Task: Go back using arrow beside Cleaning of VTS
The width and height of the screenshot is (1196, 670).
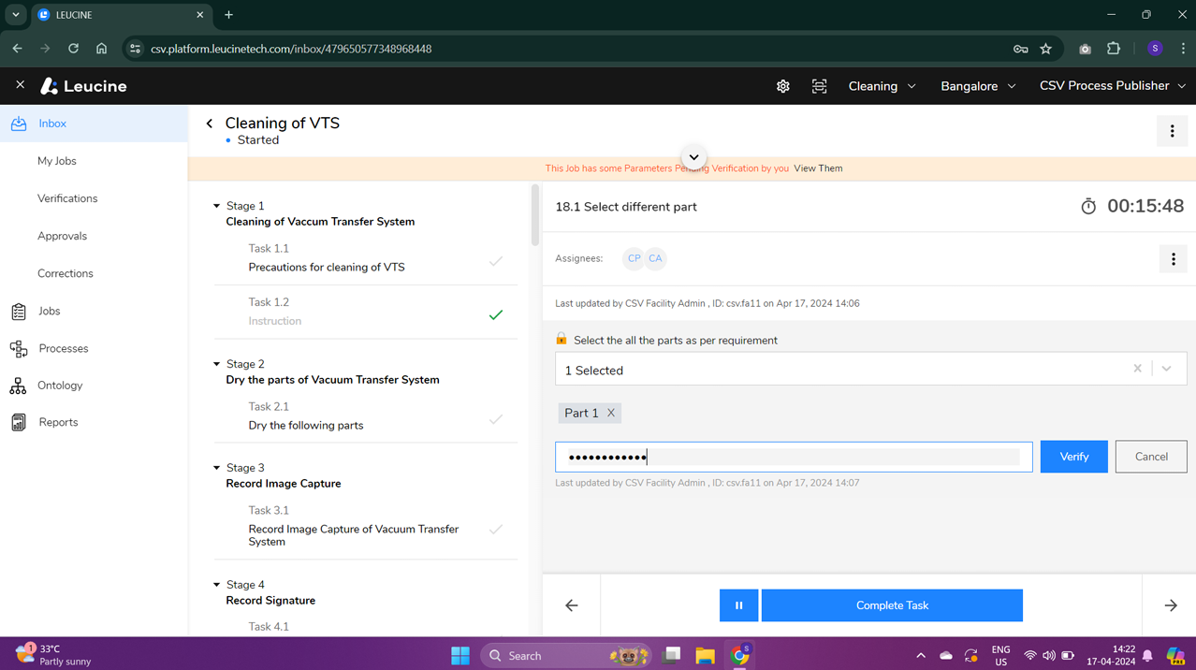Action: click(210, 124)
